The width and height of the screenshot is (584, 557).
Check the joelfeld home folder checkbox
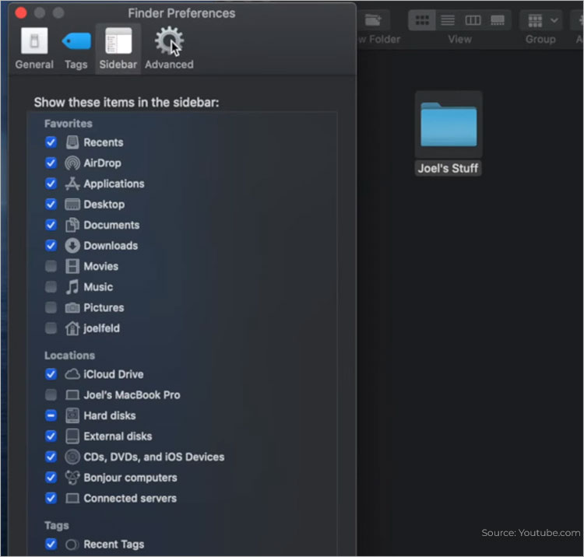(x=51, y=328)
